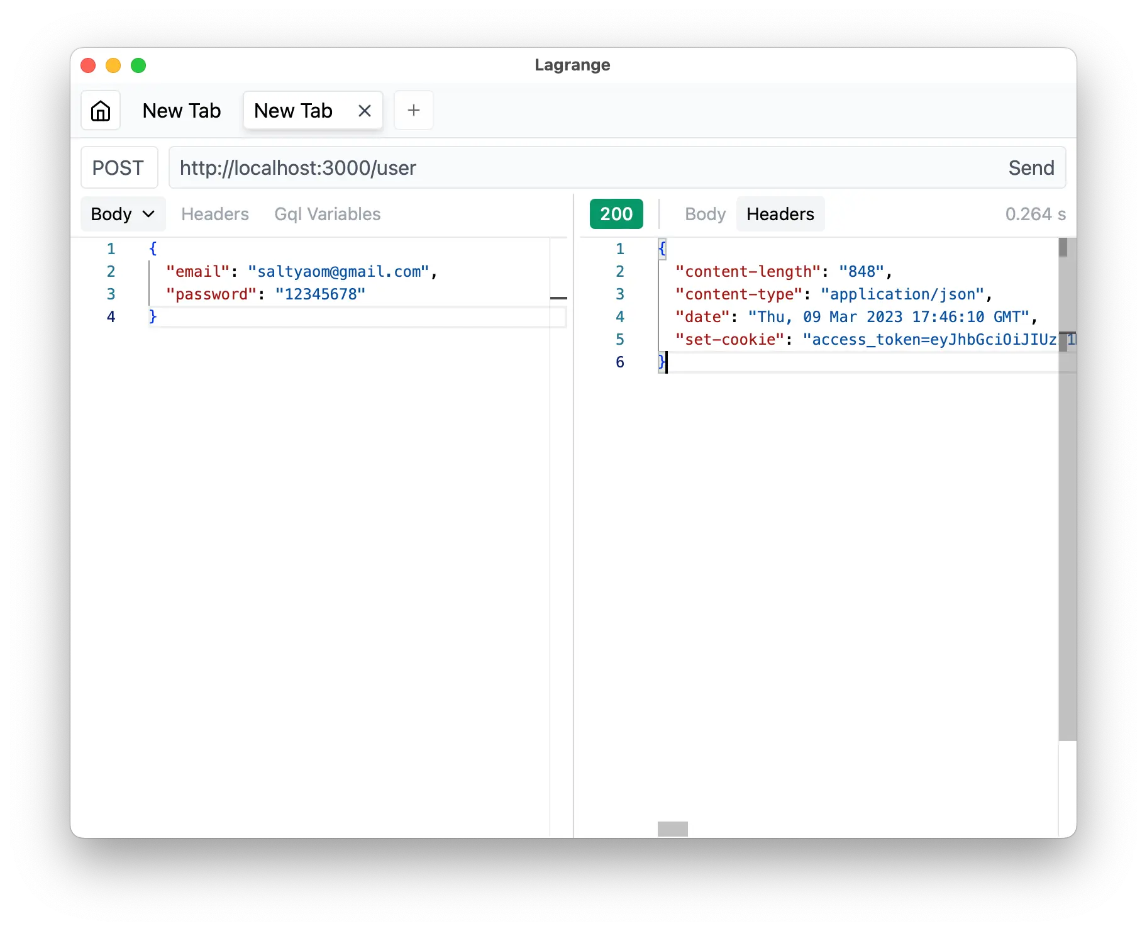Viewport: 1147px width, 931px height.
Task: Expand the request Body type dropdown
Action: tap(123, 215)
